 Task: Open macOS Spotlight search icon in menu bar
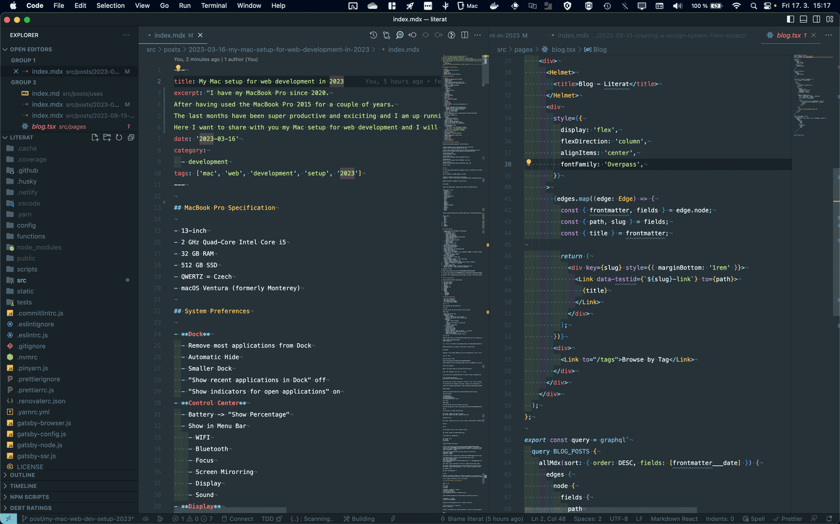click(x=754, y=6)
